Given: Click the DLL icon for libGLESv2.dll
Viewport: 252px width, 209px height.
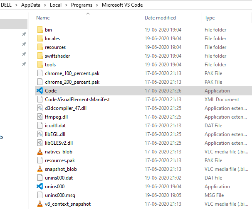Looking at the screenshot, I should pyautogui.click(x=40, y=143).
